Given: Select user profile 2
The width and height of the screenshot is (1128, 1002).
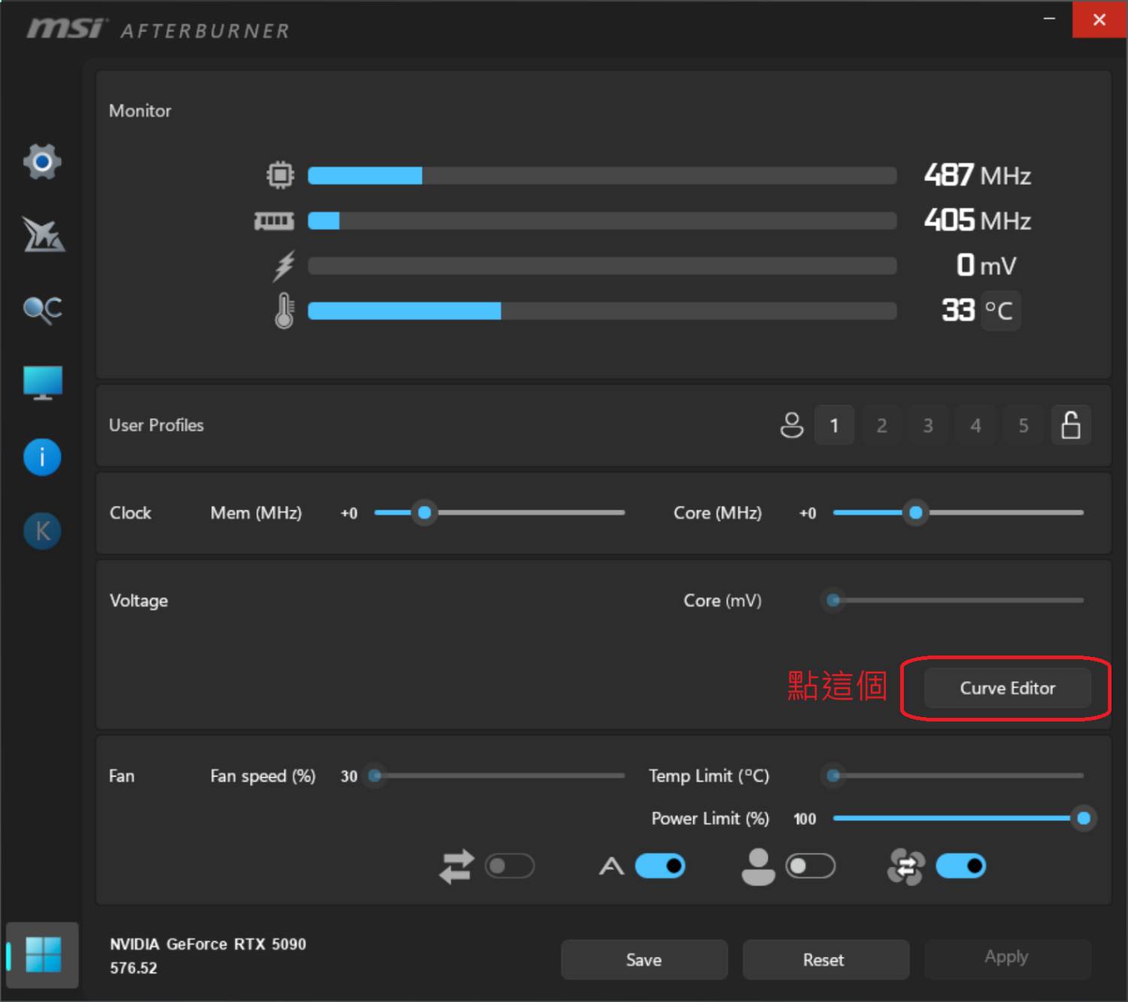Looking at the screenshot, I should 881,425.
